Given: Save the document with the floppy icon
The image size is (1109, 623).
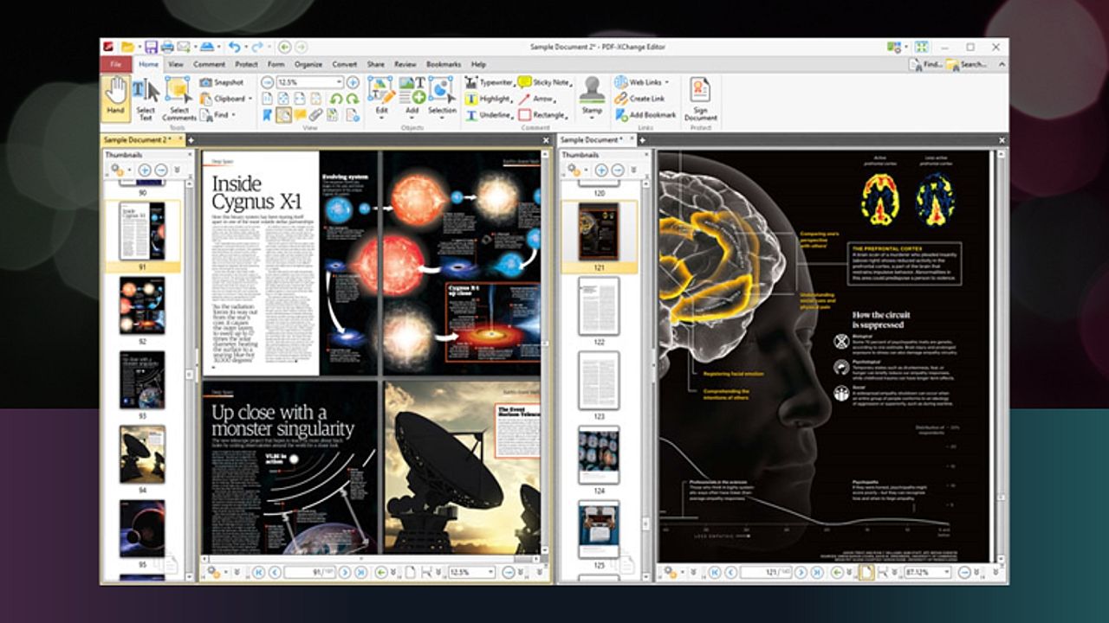Looking at the screenshot, I should [x=151, y=47].
